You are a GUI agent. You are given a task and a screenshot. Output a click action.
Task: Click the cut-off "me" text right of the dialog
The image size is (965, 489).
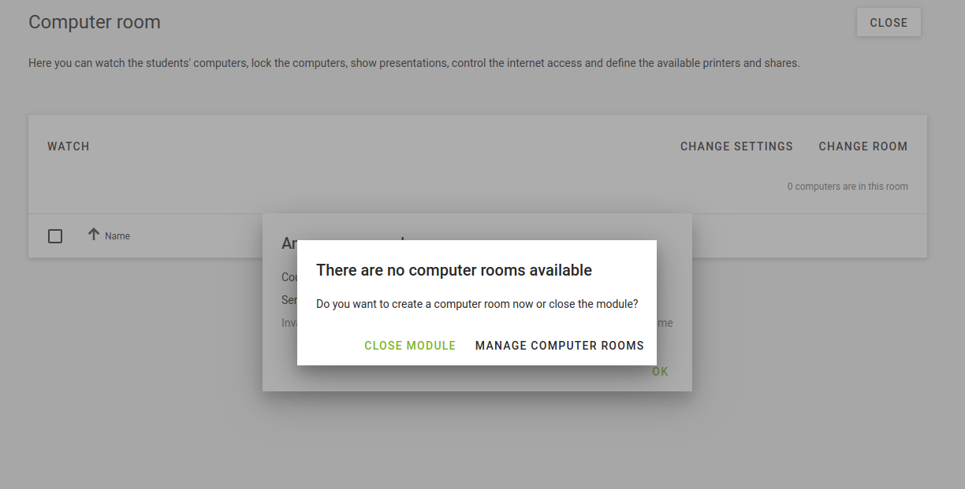[x=665, y=323]
